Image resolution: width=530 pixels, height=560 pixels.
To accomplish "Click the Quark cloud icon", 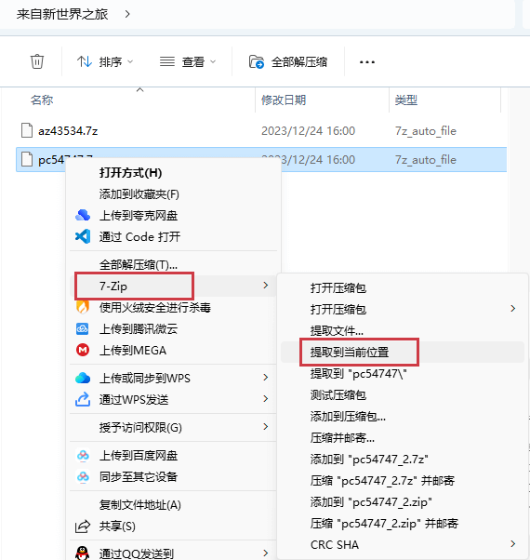I will 83,216.
